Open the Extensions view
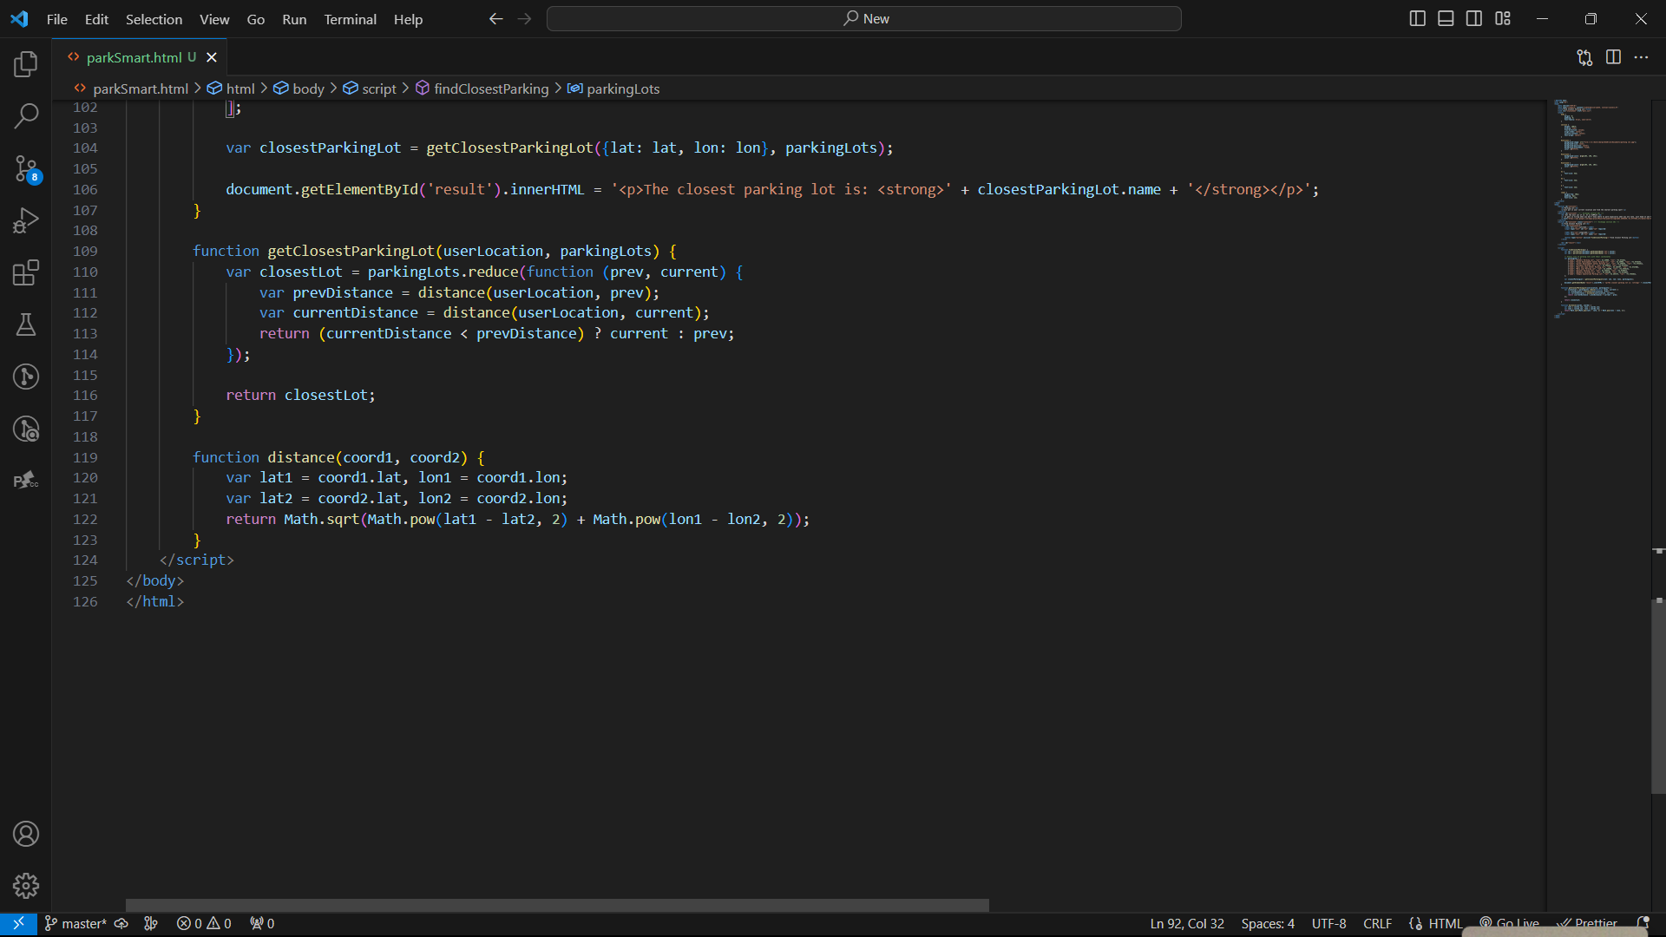The width and height of the screenshot is (1666, 937). click(x=26, y=272)
